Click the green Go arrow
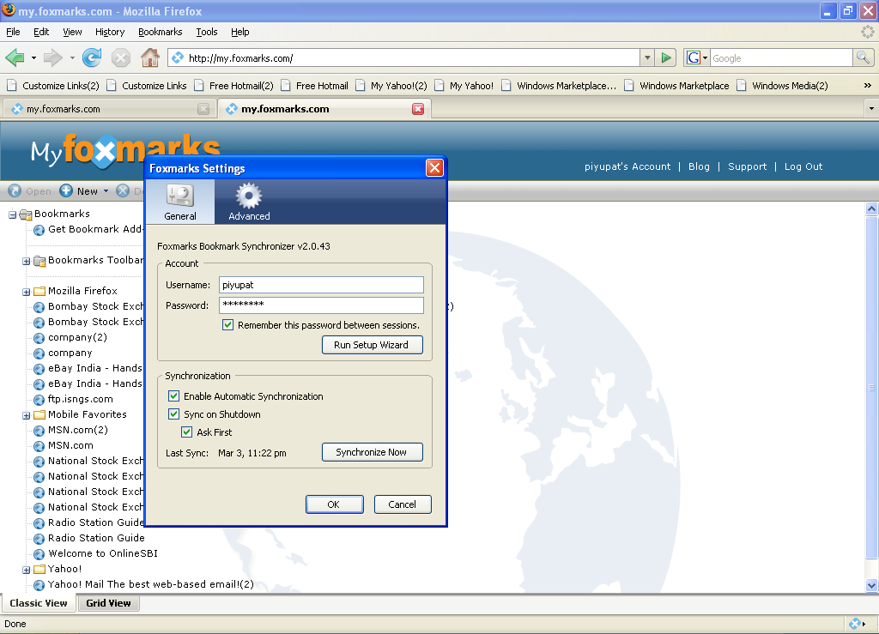This screenshot has width=879, height=634. 666,57
